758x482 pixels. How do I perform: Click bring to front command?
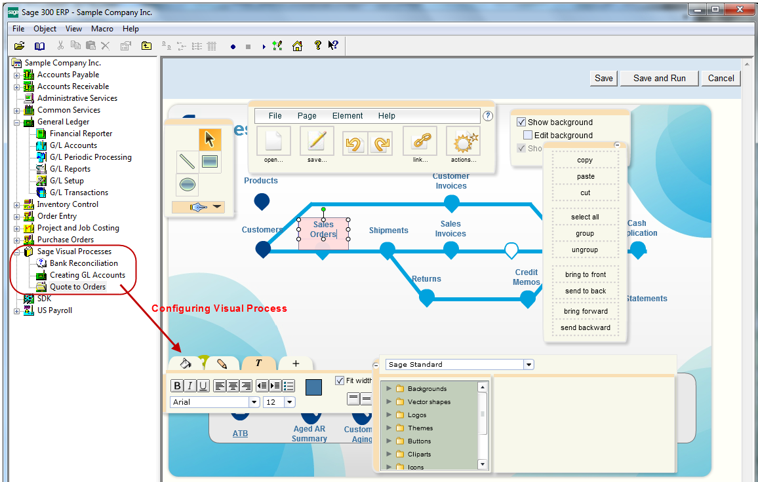pos(586,274)
